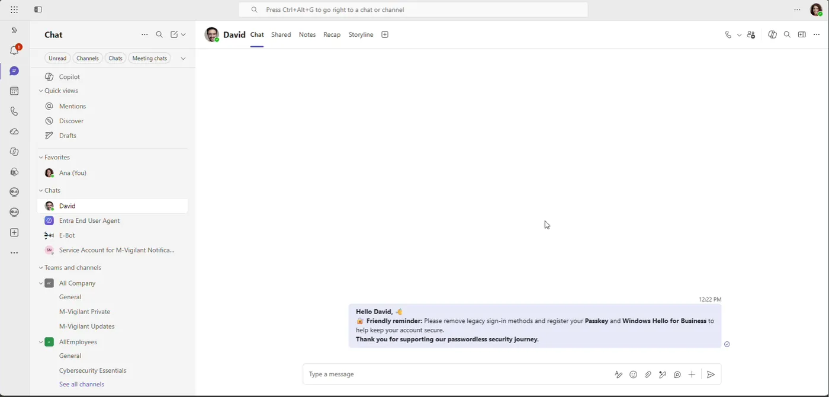Switch to the Recap tab
This screenshot has height=397, width=829.
pos(332,35)
